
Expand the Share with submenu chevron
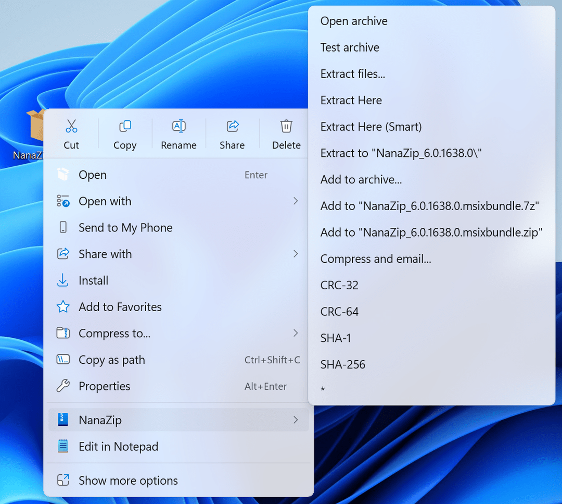[x=296, y=254]
